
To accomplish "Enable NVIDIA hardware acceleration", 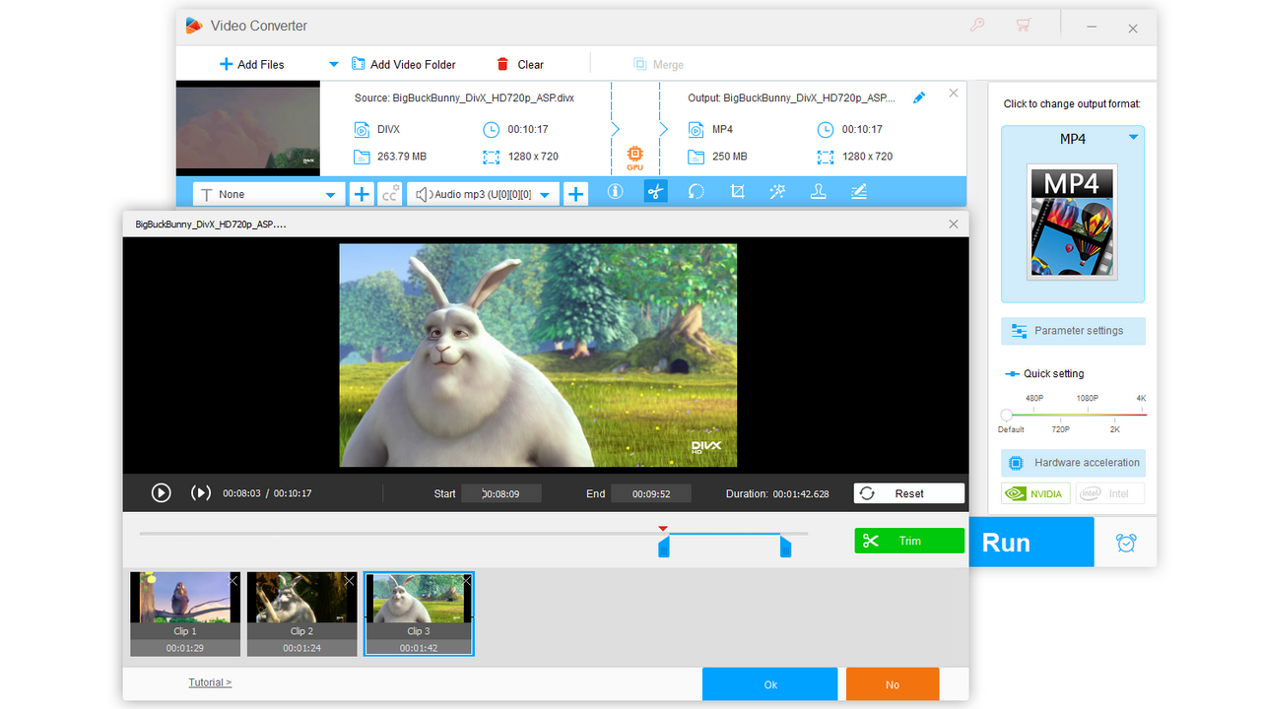I will click(x=1035, y=492).
